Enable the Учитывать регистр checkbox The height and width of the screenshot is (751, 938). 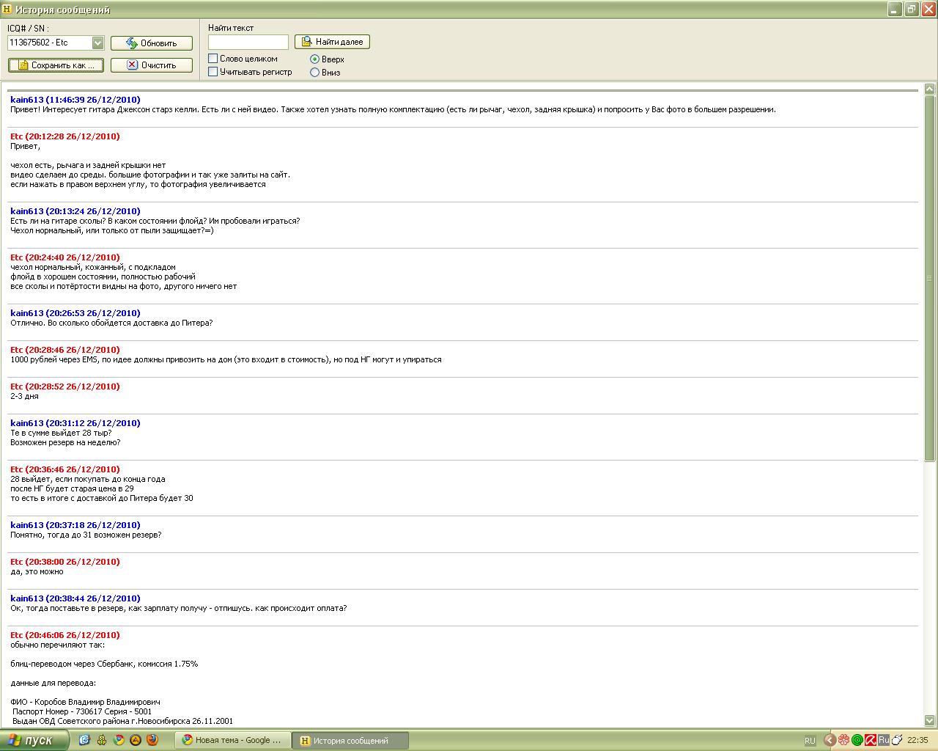pos(213,72)
